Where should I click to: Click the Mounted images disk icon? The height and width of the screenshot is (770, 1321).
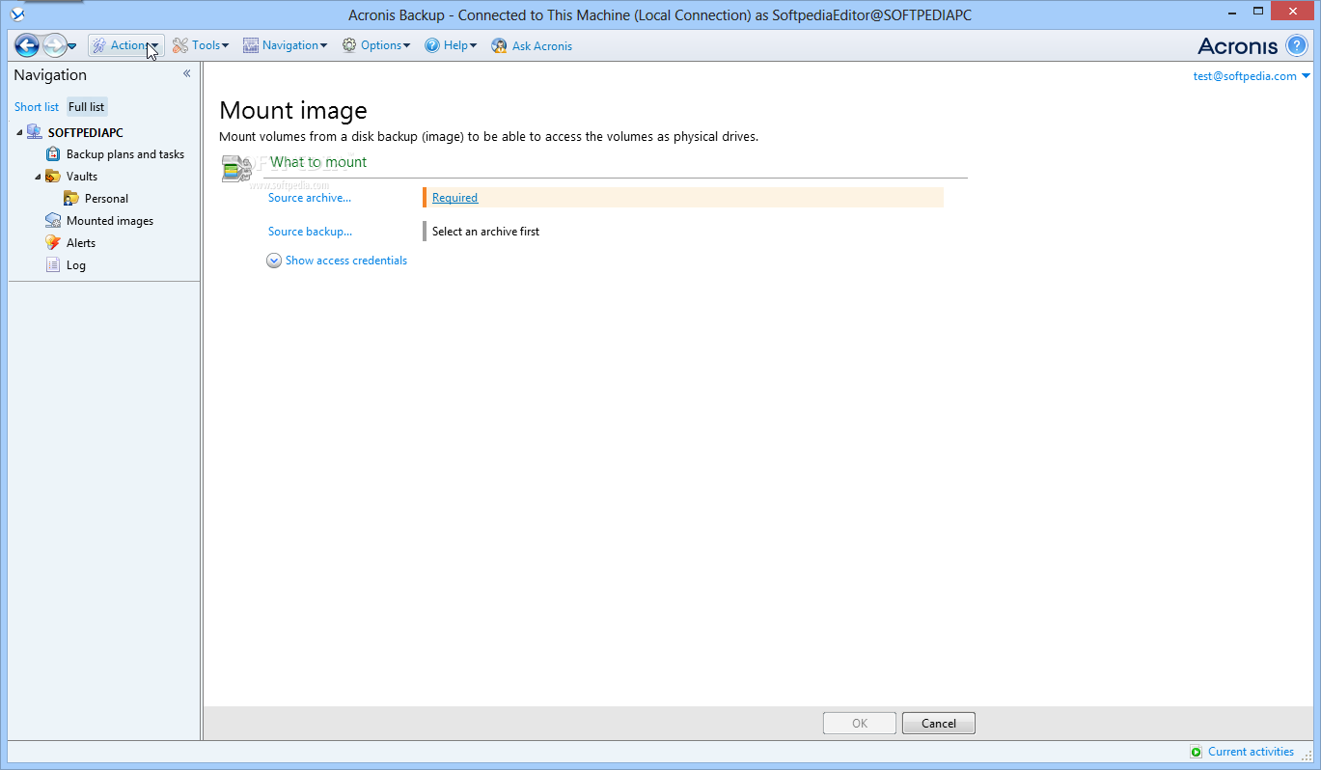tap(53, 221)
